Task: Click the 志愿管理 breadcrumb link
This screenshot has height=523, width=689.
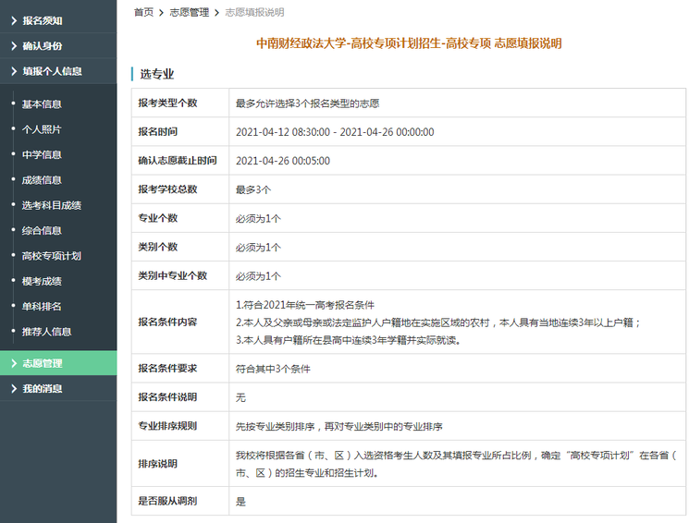Action: (x=190, y=12)
